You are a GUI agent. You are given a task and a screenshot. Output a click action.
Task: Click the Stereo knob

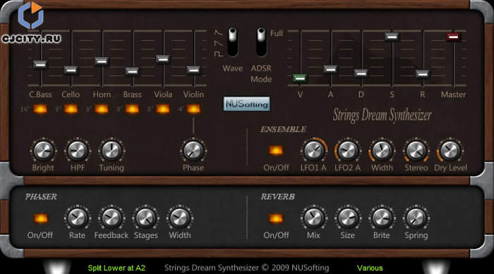tap(416, 151)
